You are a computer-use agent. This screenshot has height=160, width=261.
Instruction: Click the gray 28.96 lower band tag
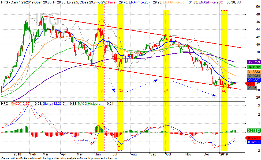252,88
